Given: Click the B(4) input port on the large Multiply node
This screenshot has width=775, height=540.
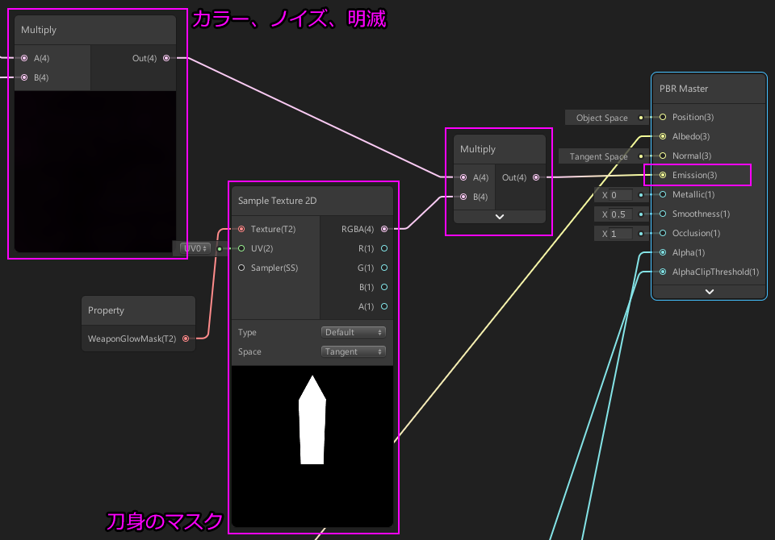Looking at the screenshot, I should pos(24,77).
